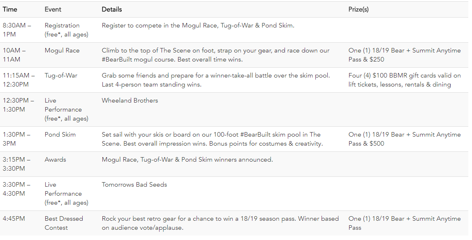Select the 11:15AM – 12:30PM time cell
The height and width of the screenshot is (240, 472).
[x=20, y=80]
